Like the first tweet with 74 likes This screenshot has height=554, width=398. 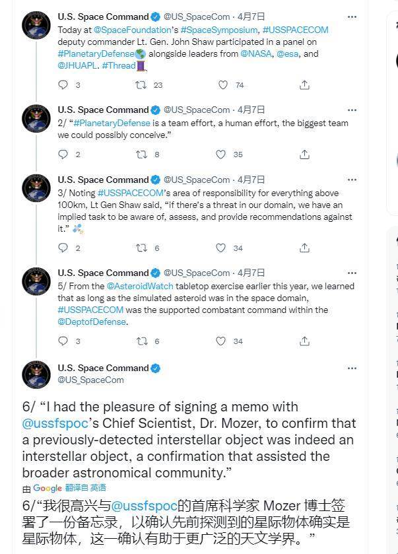223,85
